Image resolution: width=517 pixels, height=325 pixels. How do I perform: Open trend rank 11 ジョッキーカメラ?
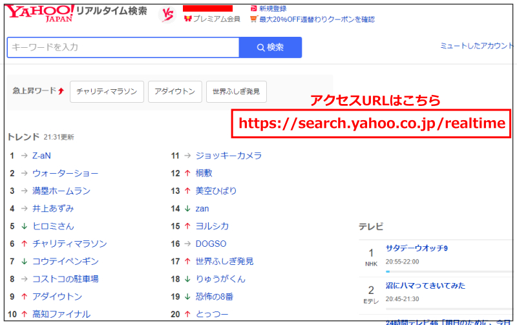(x=229, y=156)
